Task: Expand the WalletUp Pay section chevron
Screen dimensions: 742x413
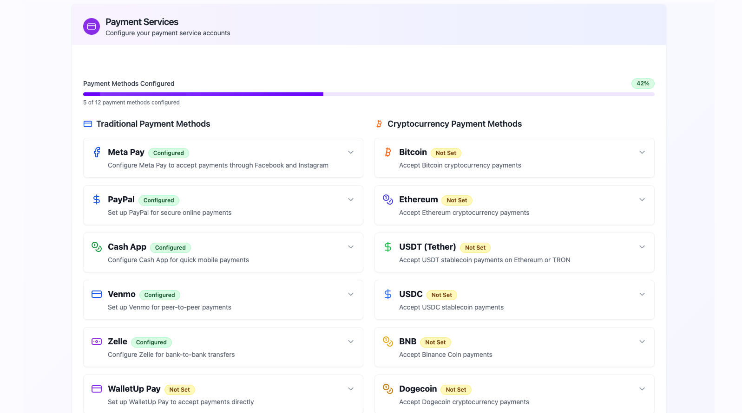Action: pos(351,389)
